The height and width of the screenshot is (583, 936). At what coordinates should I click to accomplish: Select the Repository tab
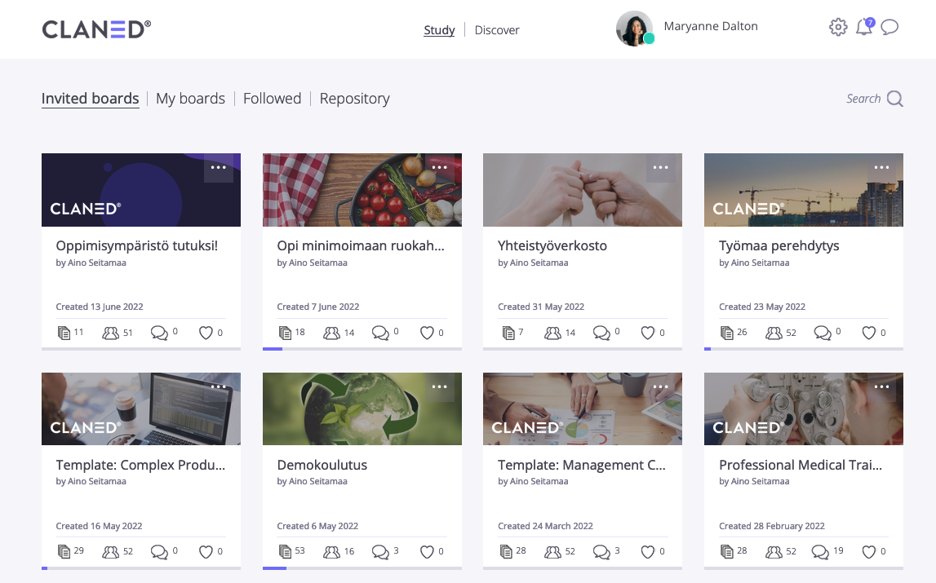click(x=355, y=99)
